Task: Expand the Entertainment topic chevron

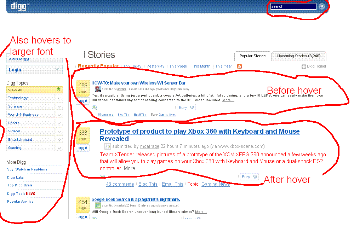Action: click(x=59, y=140)
